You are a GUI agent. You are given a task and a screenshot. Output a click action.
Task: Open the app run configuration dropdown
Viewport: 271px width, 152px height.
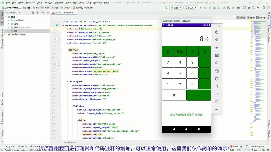point(176,8)
